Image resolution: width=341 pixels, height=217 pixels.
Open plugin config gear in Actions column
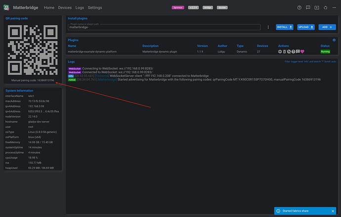(x=280, y=51)
